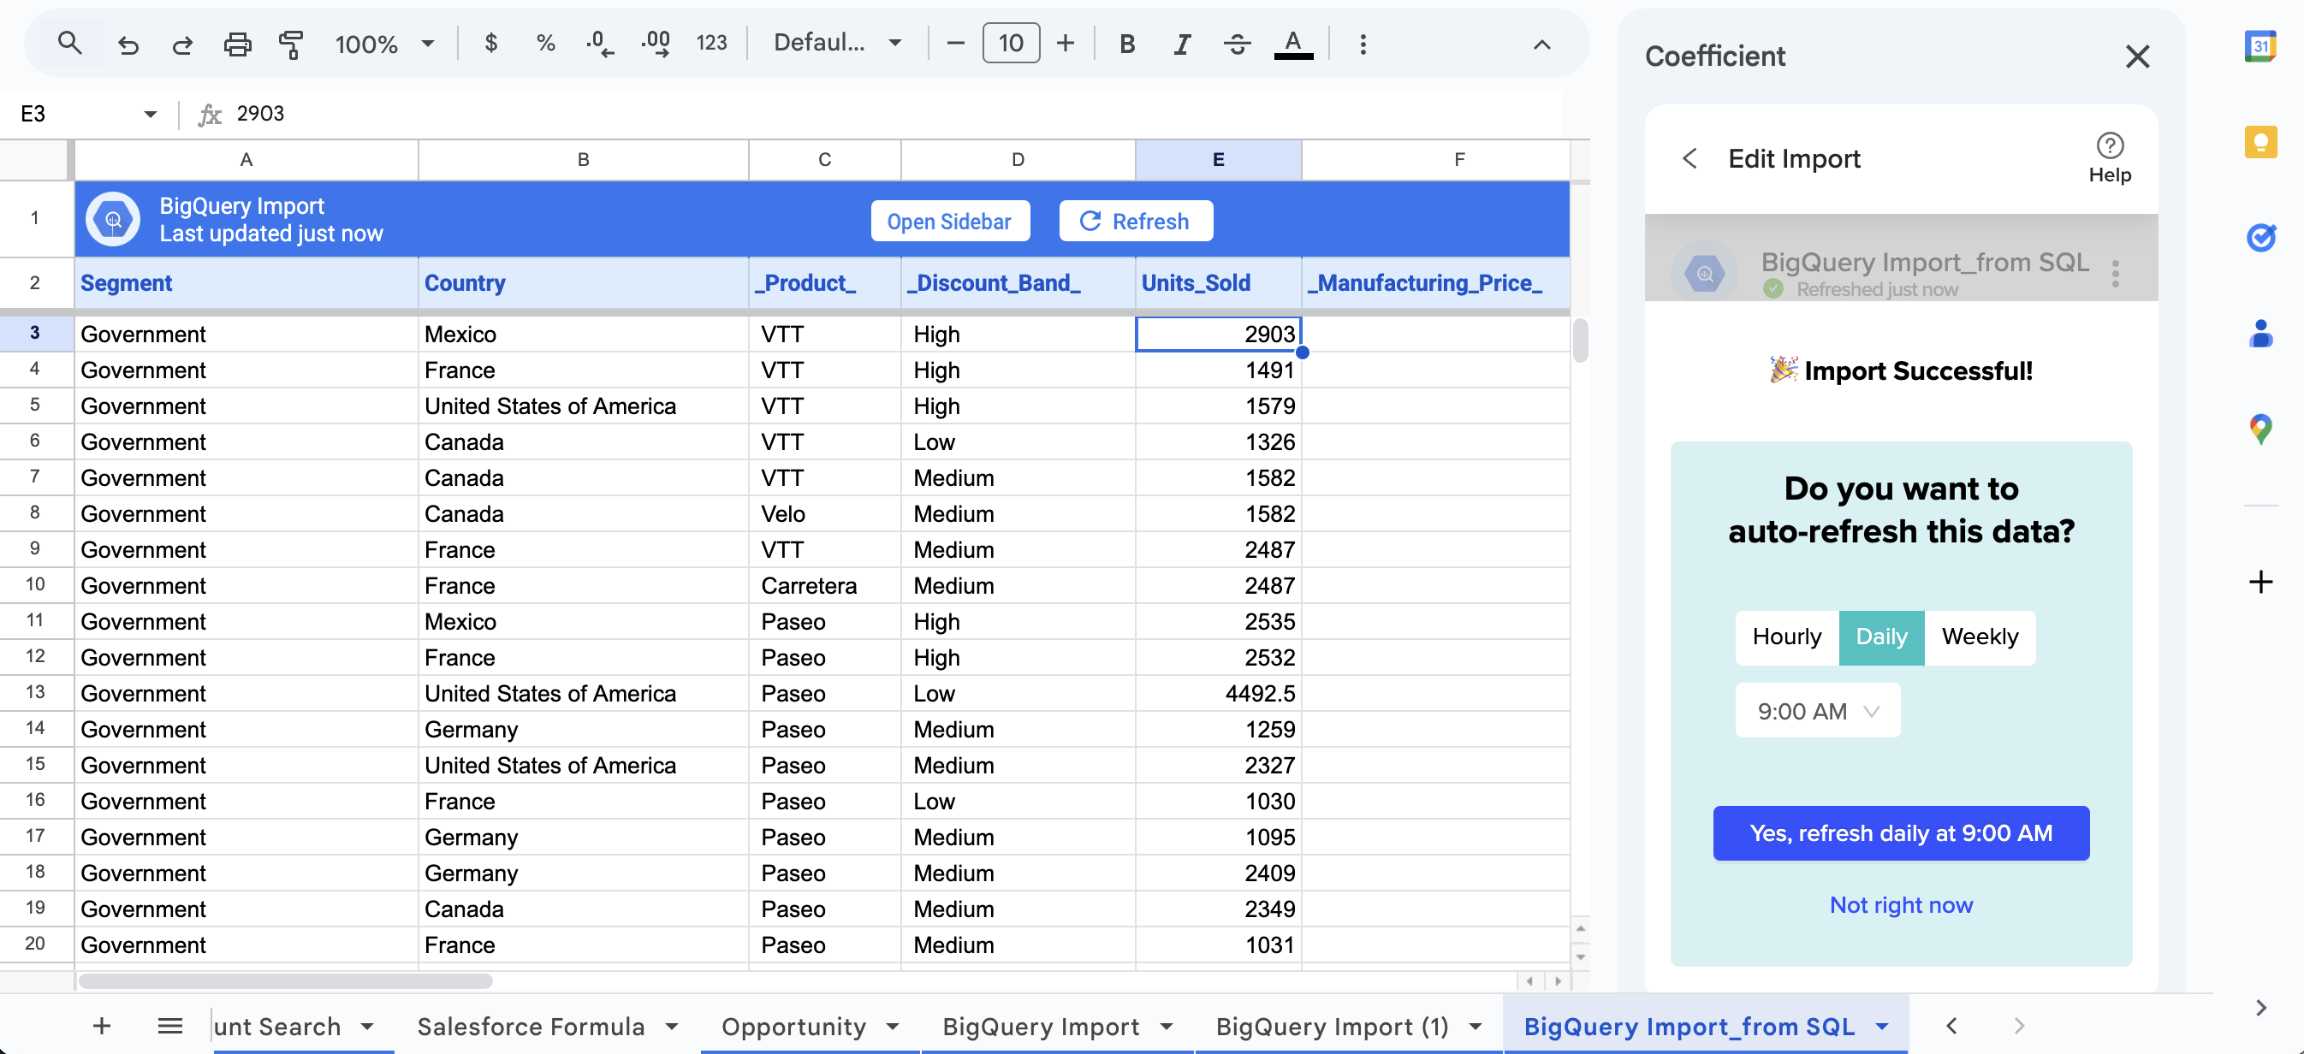Viewport: 2304px width, 1054px height.
Task: Click Yes, refresh daily at 9:00 AM
Action: click(1900, 832)
